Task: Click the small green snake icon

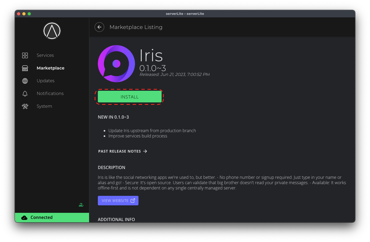Action: (81, 205)
